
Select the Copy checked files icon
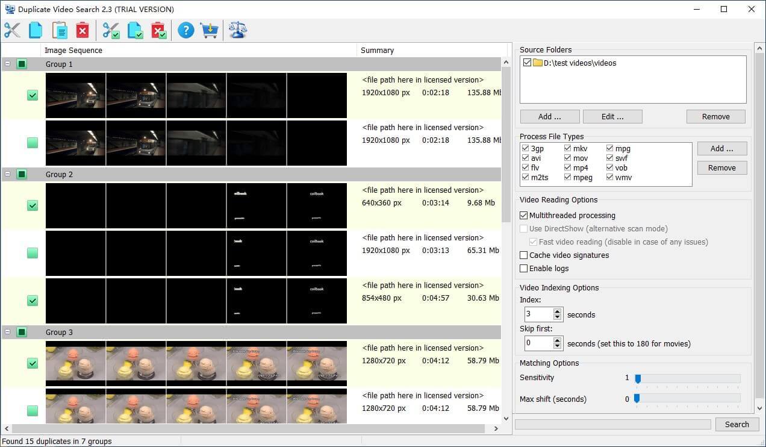pos(134,30)
